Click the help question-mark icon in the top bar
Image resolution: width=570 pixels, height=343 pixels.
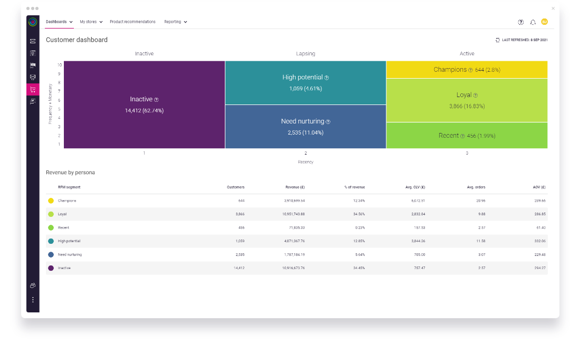(x=520, y=22)
